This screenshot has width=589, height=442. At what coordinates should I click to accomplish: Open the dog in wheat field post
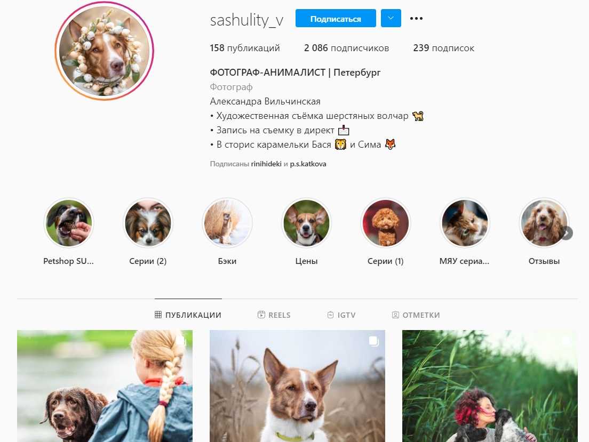(x=297, y=386)
